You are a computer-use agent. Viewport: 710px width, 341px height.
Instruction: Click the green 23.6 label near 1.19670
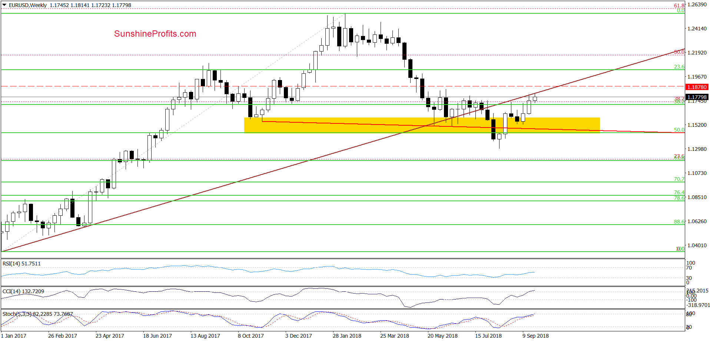(679, 67)
